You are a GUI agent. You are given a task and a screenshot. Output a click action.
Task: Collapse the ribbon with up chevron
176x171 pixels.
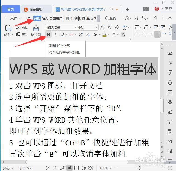[x=170, y=18]
